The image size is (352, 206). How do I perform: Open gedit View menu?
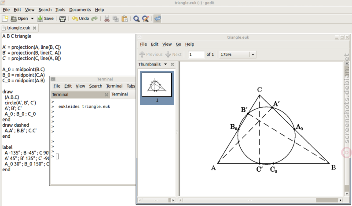(29, 10)
